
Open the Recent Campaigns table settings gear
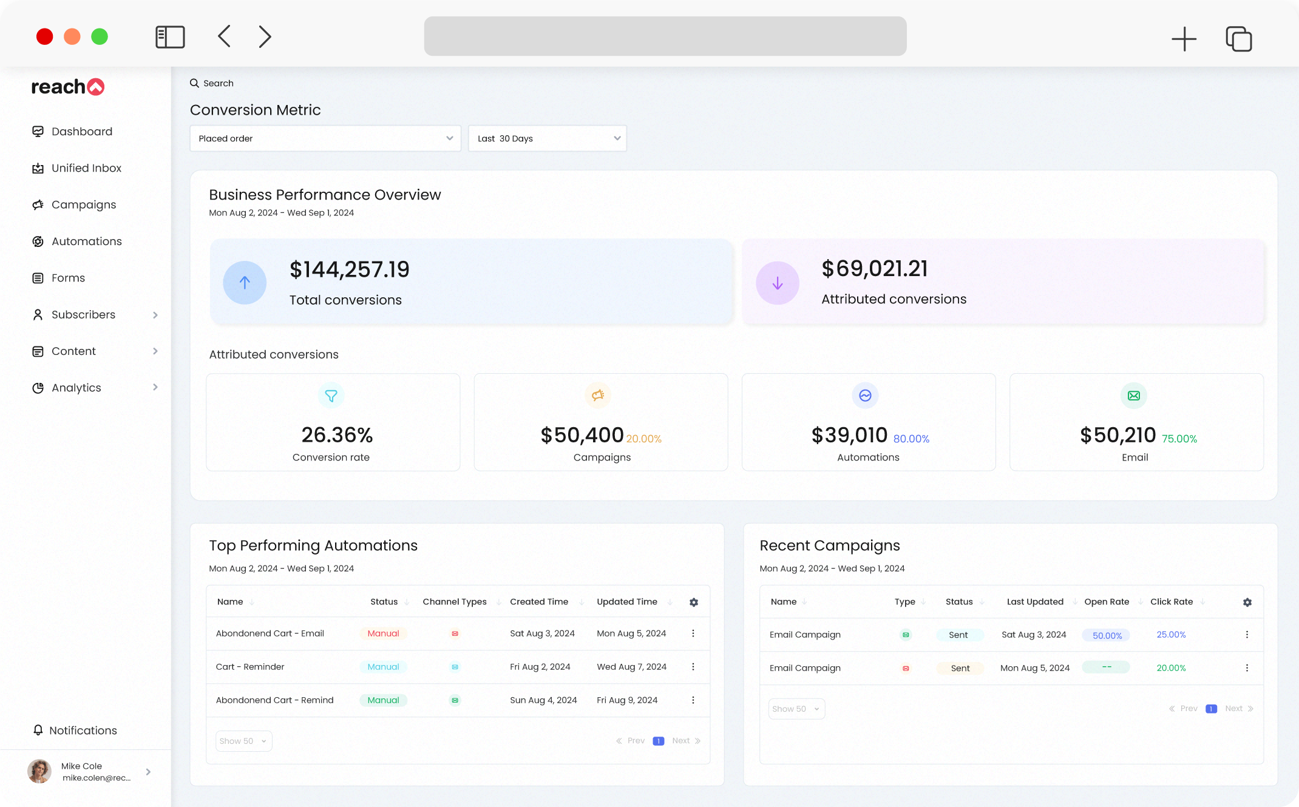coord(1247,602)
